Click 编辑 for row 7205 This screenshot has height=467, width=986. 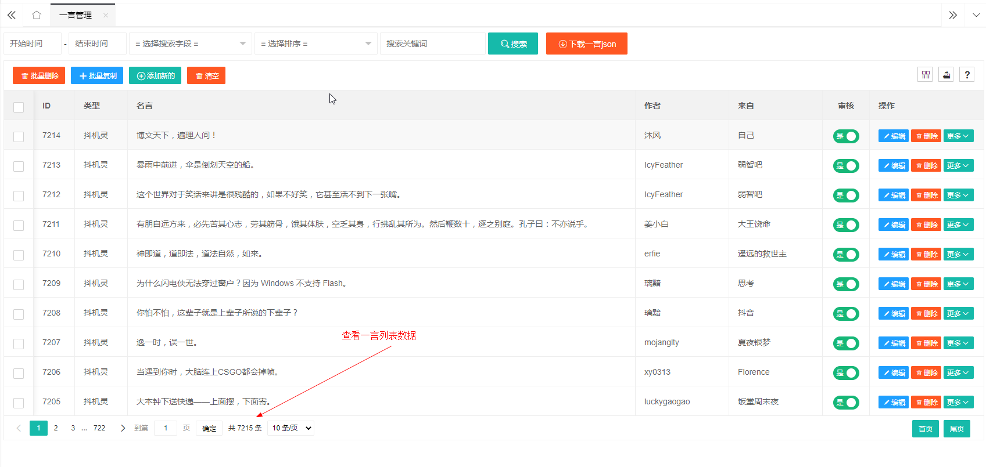pyautogui.click(x=894, y=402)
